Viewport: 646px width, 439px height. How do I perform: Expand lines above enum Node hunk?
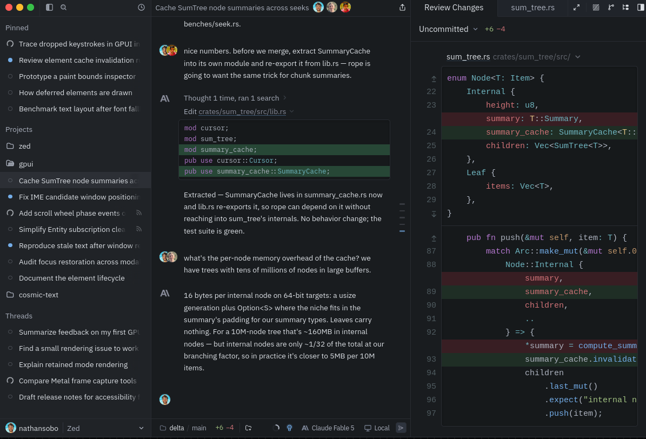(x=434, y=78)
